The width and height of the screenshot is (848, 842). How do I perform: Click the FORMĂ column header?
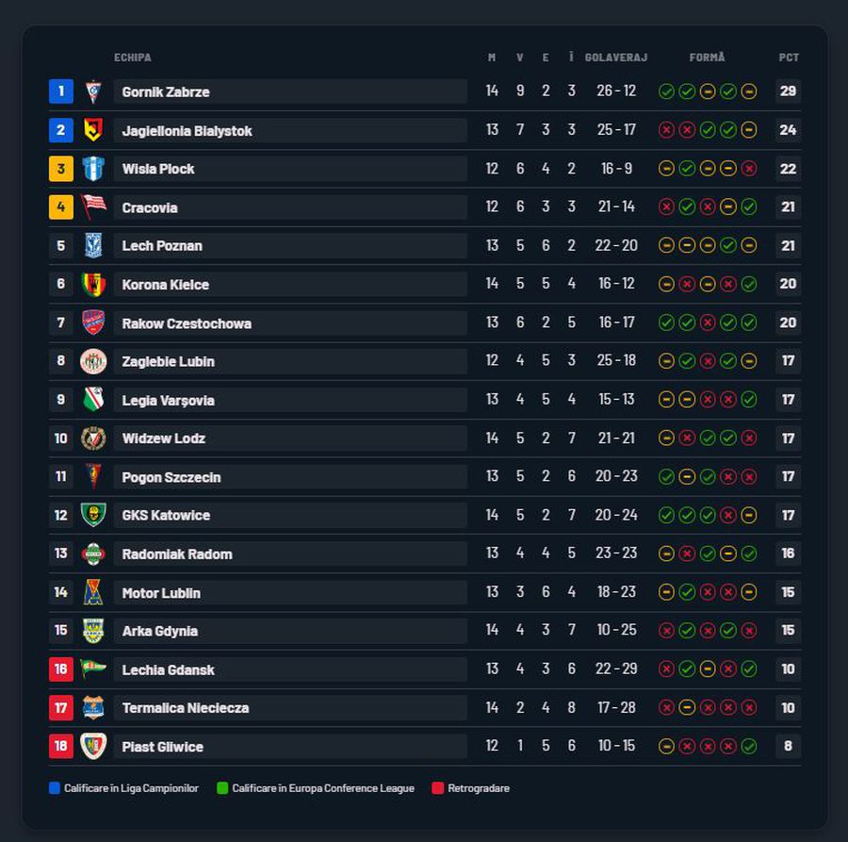tap(708, 58)
